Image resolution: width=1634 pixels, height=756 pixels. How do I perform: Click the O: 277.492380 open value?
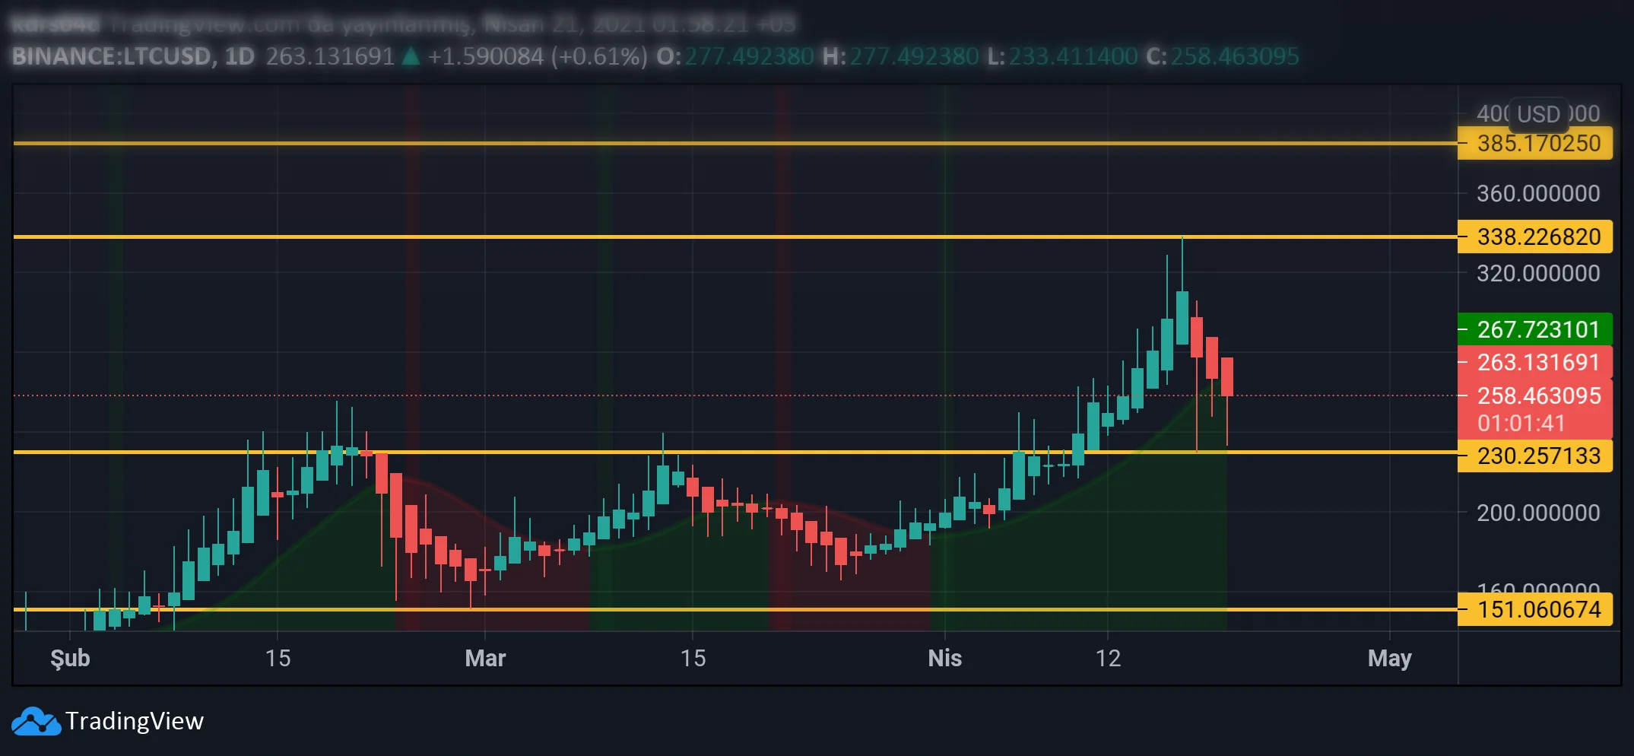735,56
